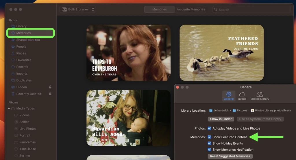This screenshot has width=296, height=160.
Task: Open Howardian Hills AONB memory thumbnail
Action: 128,118
